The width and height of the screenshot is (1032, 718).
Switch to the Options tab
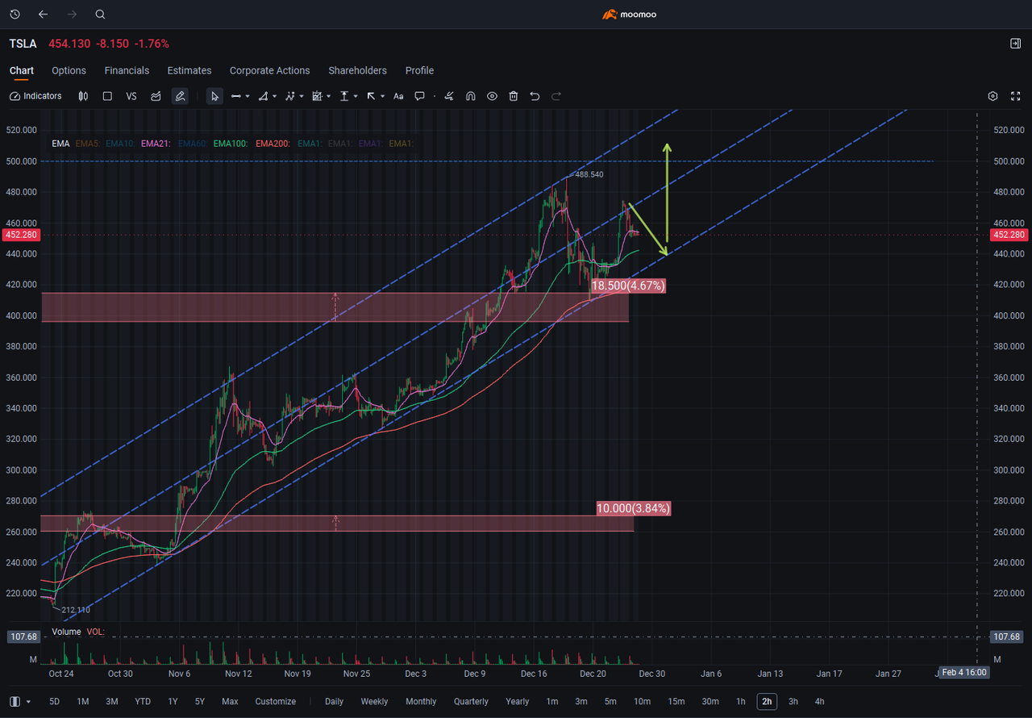tap(69, 71)
